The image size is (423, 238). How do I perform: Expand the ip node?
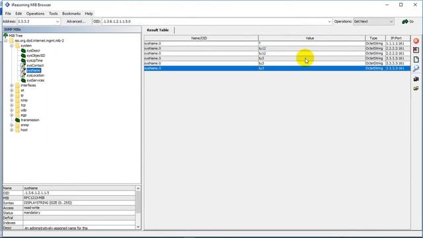click(12, 95)
